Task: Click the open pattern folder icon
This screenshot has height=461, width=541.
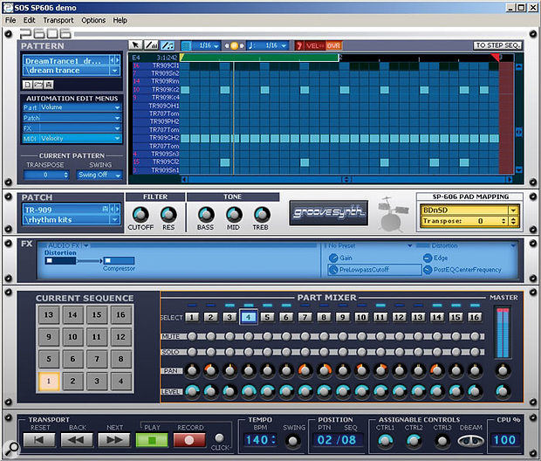Action: tap(38, 85)
